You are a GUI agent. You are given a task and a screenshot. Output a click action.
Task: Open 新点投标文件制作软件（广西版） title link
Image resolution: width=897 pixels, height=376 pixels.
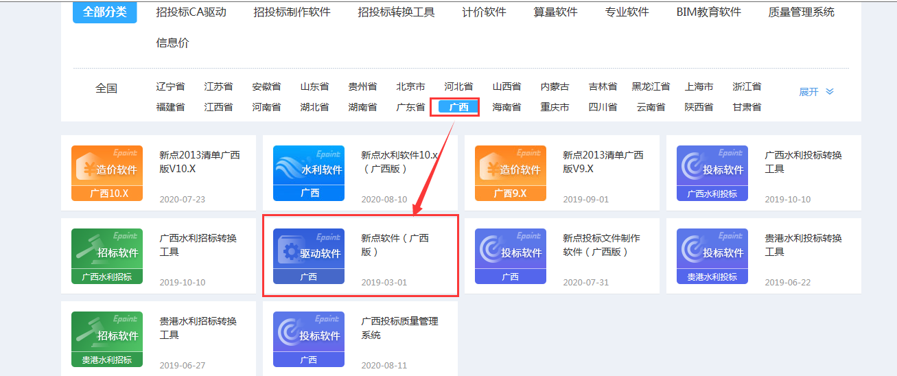click(x=601, y=245)
